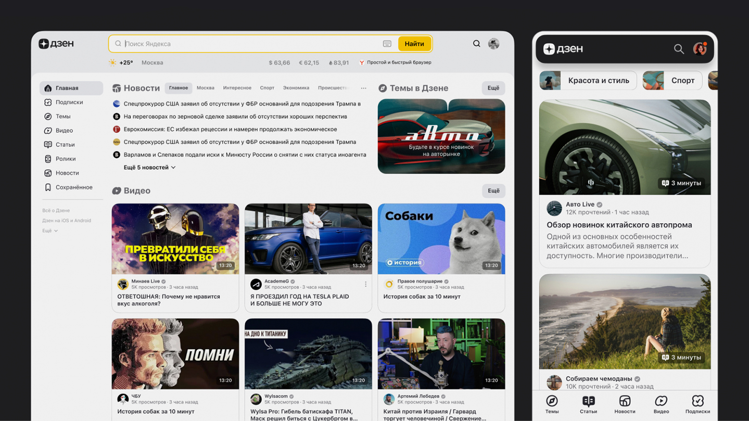Click the Yandex browser icon in the promo line
Viewport: 749px width, 421px height.
[361, 62]
